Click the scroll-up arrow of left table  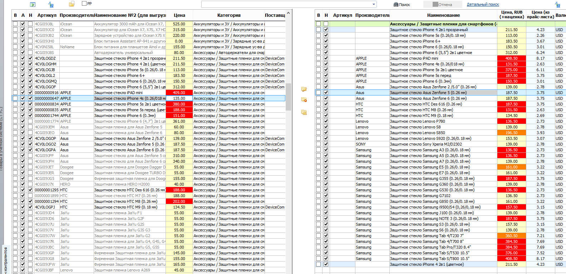click(x=288, y=13)
